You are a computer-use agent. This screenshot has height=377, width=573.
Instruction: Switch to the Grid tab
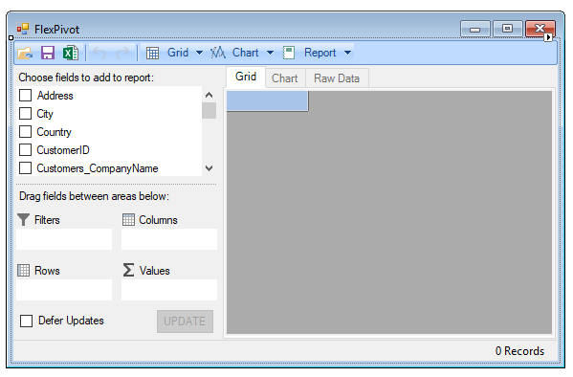click(x=246, y=77)
